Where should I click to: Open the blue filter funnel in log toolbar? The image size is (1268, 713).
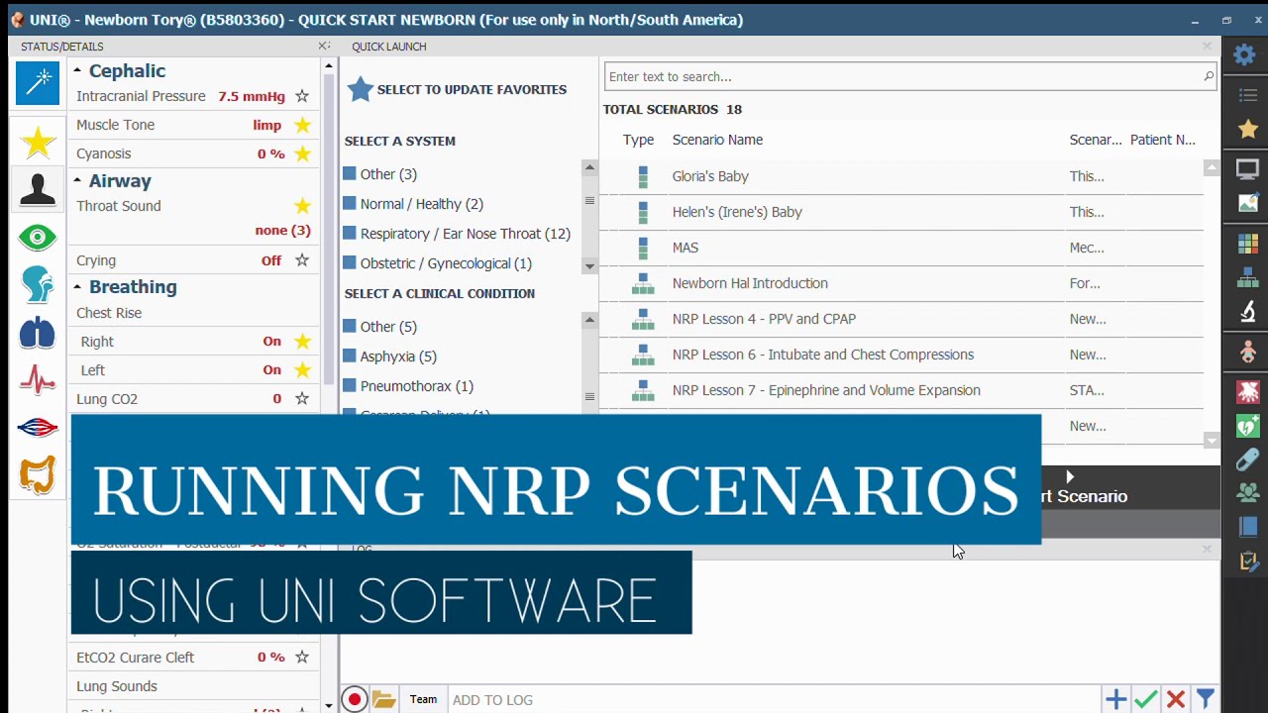coord(1206,700)
